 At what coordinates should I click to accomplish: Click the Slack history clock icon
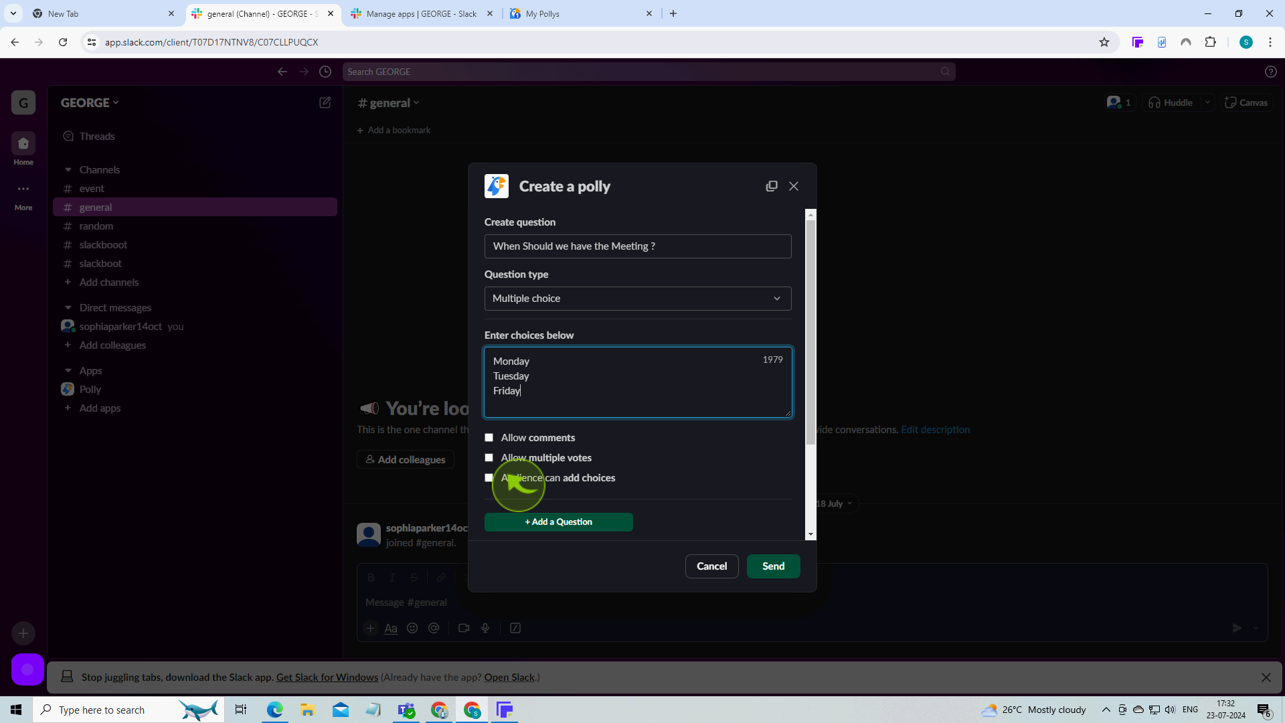pos(325,72)
